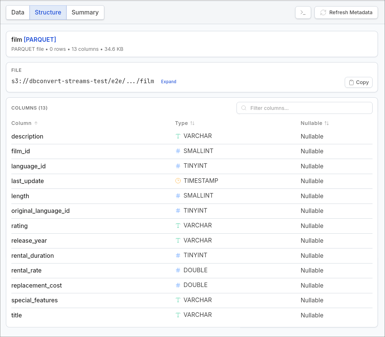Click the number icon for replacement_cost
Image resolution: width=385 pixels, height=337 pixels.
pyautogui.click(x=178, y=285)
